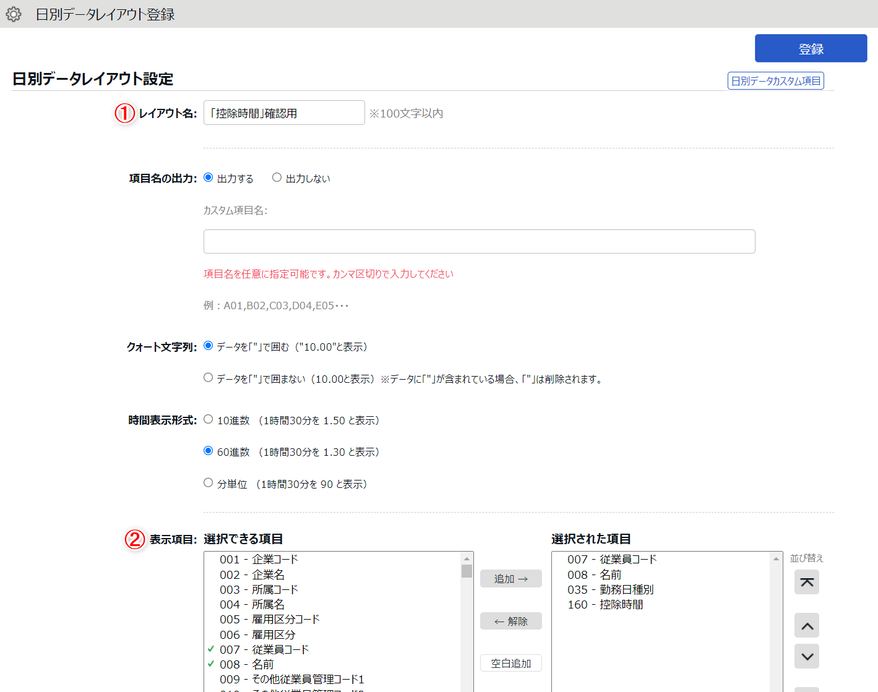
Task: Choose データを「"」で囲む quote option
Action: tap(209, 346)
